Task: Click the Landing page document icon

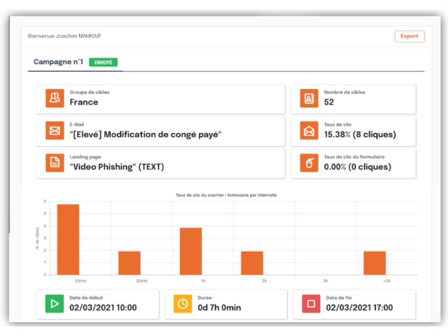Action: (55, 163)
